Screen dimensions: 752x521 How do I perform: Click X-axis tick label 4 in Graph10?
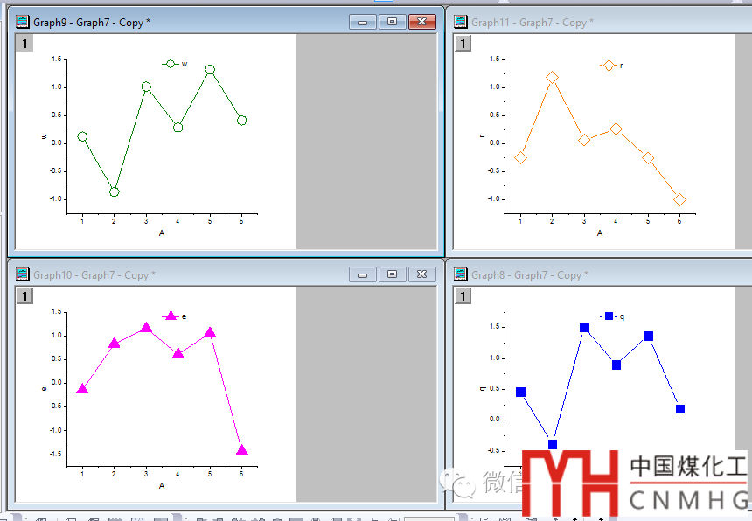[x=178, y=474]
